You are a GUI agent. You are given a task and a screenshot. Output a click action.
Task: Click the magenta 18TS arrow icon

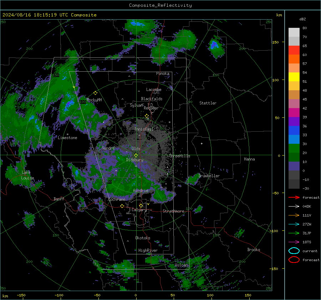(294, 242)
